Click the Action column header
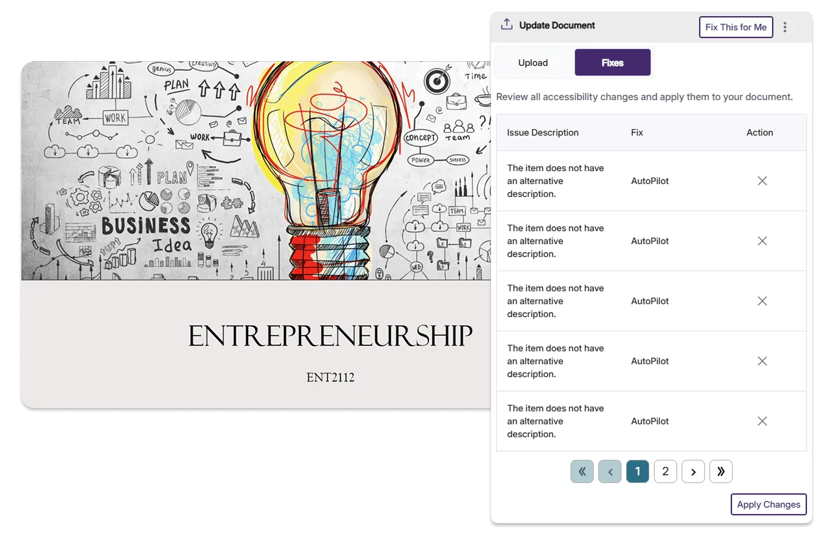The image size is (827, 536). 760,132
